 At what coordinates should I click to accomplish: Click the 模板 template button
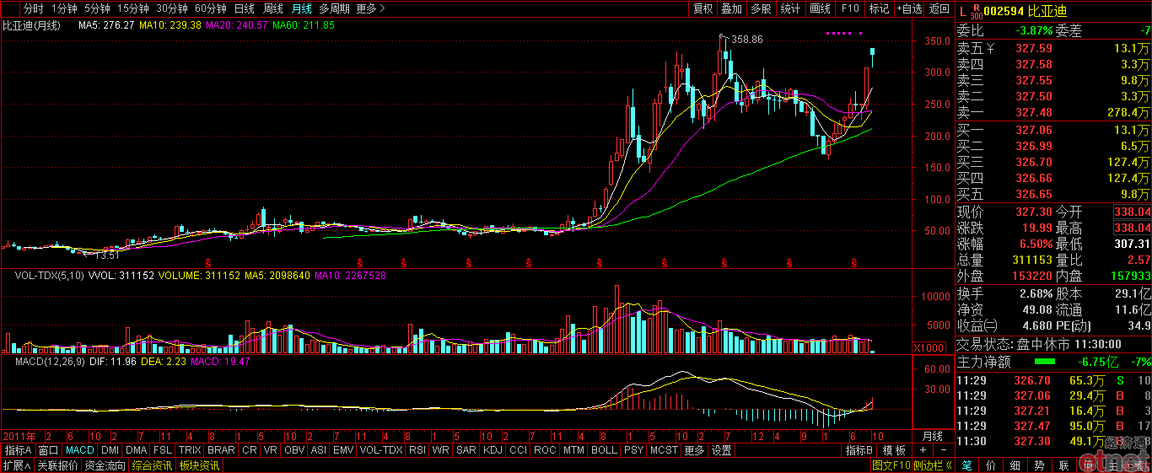coord(894,450)
